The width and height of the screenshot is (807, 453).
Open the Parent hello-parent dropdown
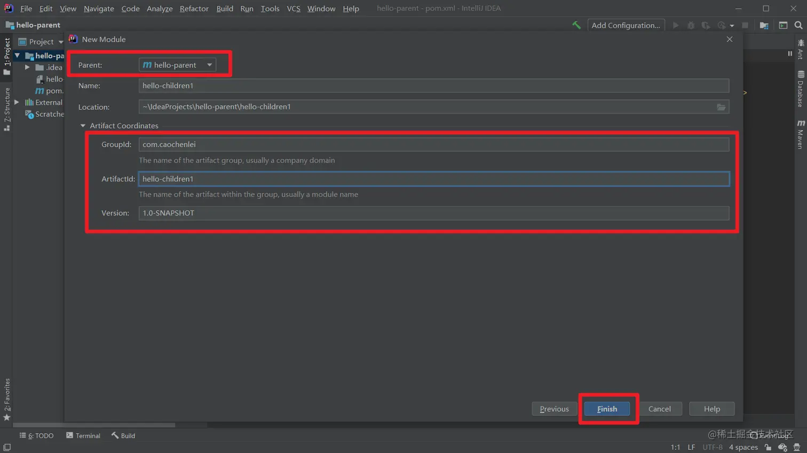[x=177, y=65]
